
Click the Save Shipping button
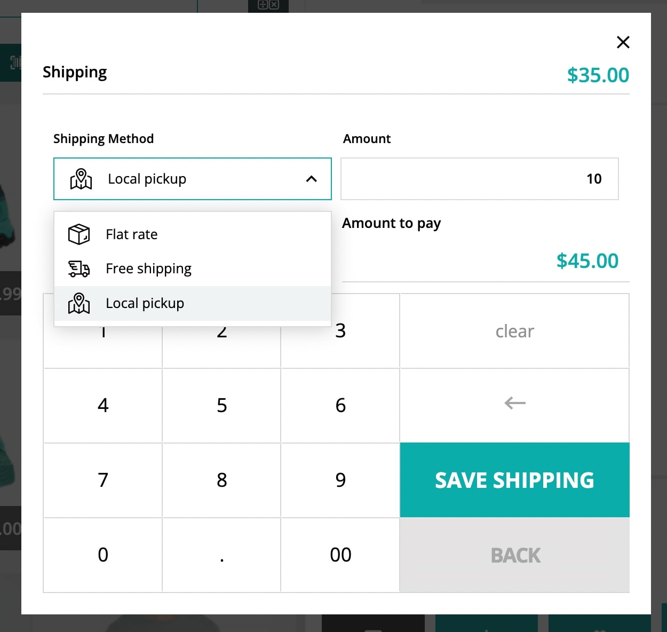pyautogui.click(x=514, y=480)
